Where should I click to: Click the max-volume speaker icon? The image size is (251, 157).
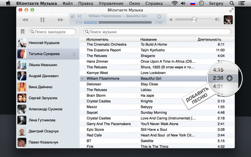click(217, 19)
